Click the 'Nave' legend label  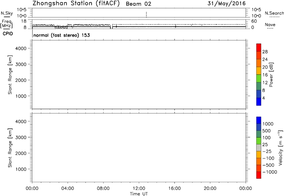click(270, 25)
